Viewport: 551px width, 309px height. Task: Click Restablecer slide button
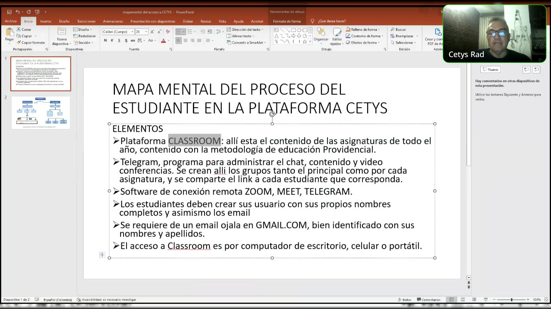coord(84,36)
